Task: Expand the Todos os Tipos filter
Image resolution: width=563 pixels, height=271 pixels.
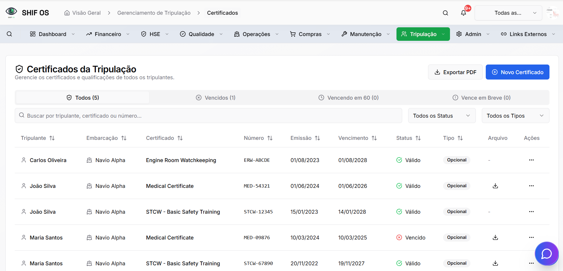Action: click(515, 116)
